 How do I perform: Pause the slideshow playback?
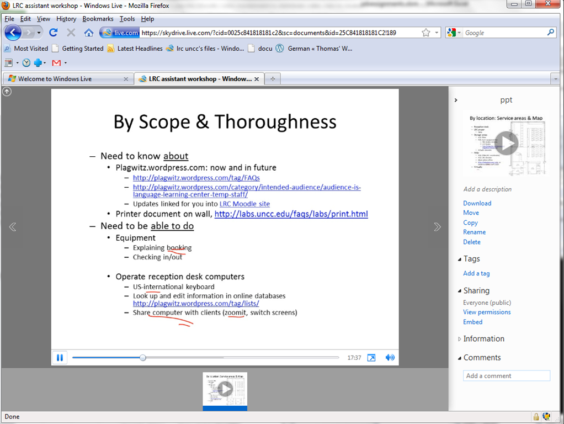point(60,358)
